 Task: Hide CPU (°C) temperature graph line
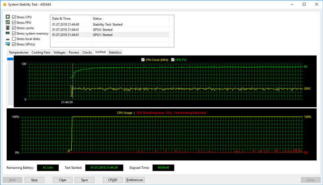coord(173,60)
